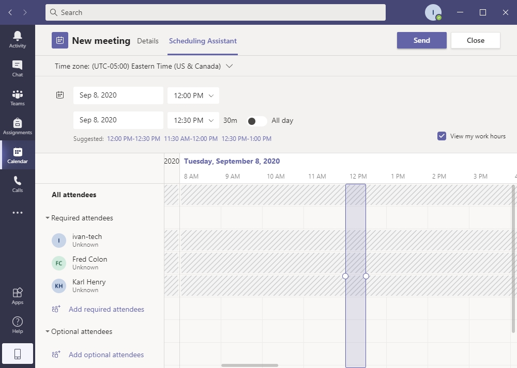Show more apps ellipsis
The height and width of the screenshot is (368, 517).
[18, 213]
